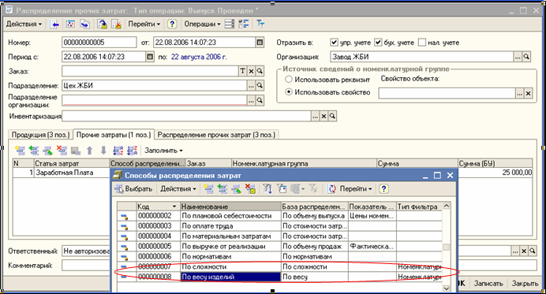Click the post document icon with yellow arrow
Image resolution: width=546 pixels, height=294 pixels.
(102, 24)
